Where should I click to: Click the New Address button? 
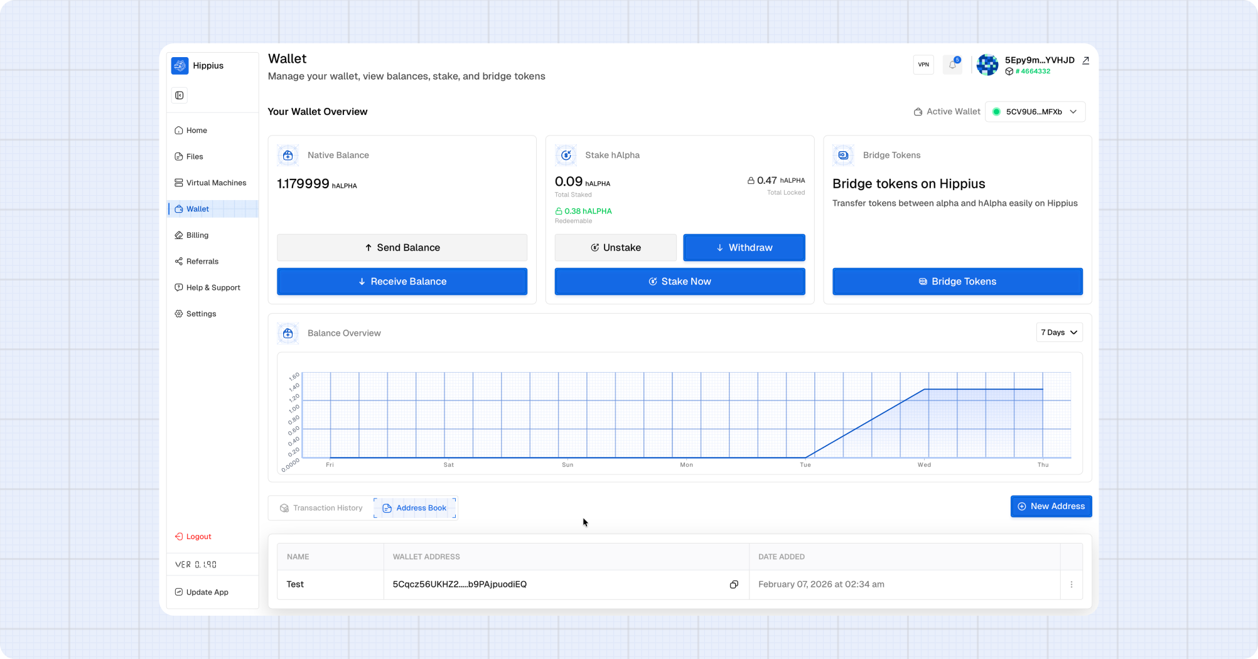1051,506
